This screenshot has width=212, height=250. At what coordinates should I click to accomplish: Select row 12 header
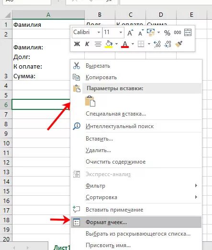[6, 162]
